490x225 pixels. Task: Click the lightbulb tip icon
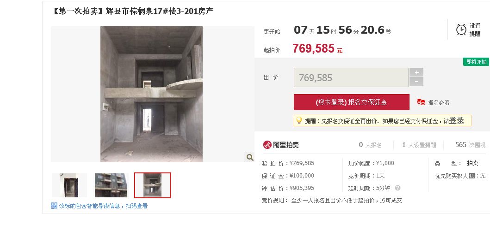click(x=299, y=120)
